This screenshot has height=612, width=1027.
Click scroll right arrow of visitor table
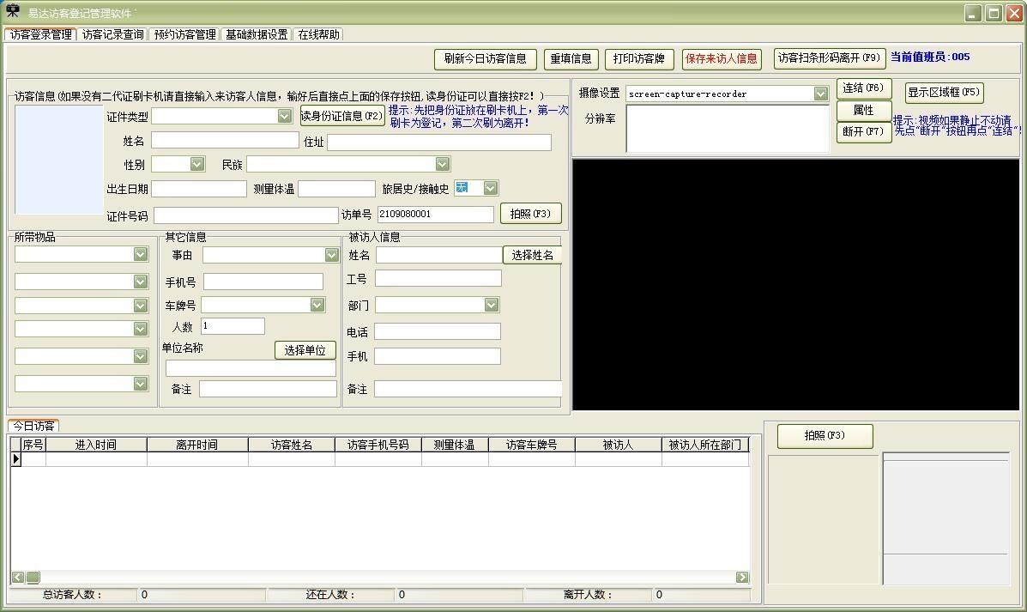click(x=742, y=578)
